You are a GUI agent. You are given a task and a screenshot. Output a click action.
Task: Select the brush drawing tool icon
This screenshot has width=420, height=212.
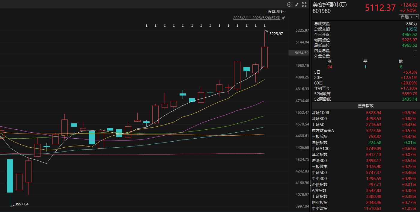coord(297,4)
